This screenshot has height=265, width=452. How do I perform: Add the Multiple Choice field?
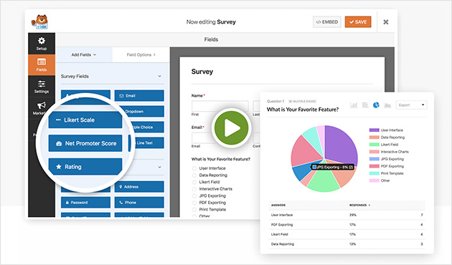[x=147, y=127]
